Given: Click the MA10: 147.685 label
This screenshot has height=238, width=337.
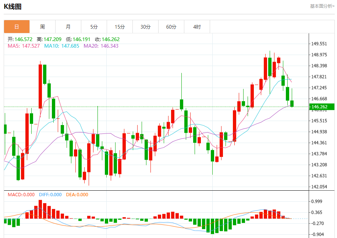Looking at the screenshot, I should point(62,46).
